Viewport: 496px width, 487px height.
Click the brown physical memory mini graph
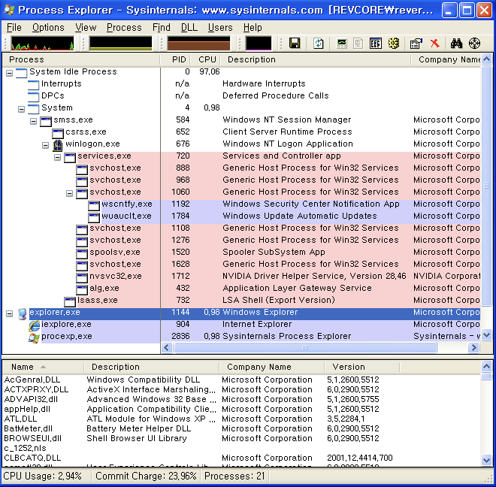coord(198,43)
